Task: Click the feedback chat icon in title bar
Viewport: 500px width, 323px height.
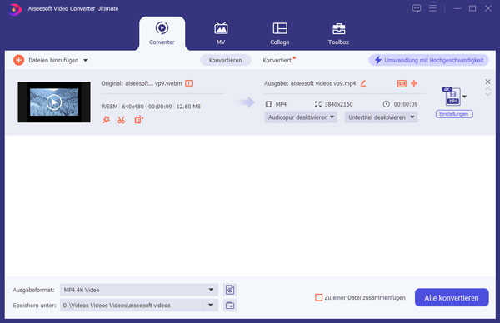Action: [417, 8]
